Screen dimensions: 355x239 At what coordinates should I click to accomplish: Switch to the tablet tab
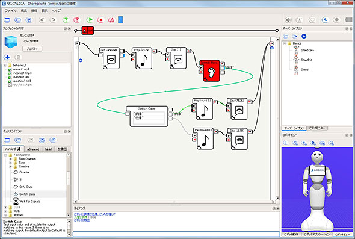(x=48, y=149)
